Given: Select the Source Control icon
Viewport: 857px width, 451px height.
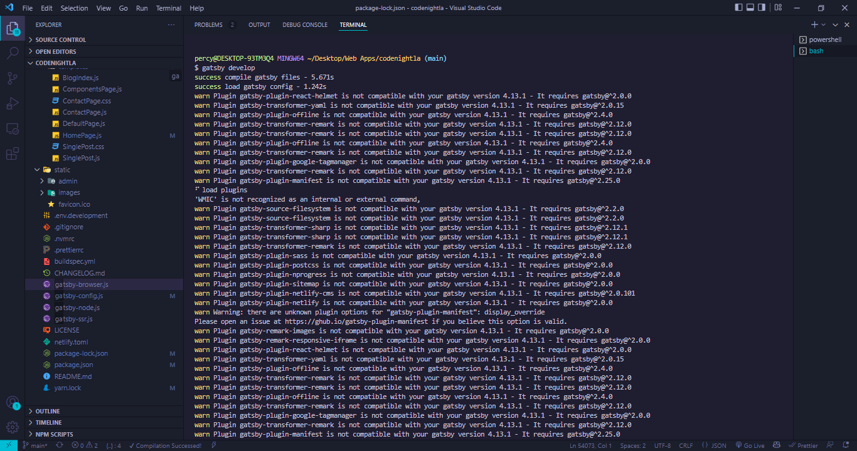Looking at the screenshot, I should tap(13, 78).
